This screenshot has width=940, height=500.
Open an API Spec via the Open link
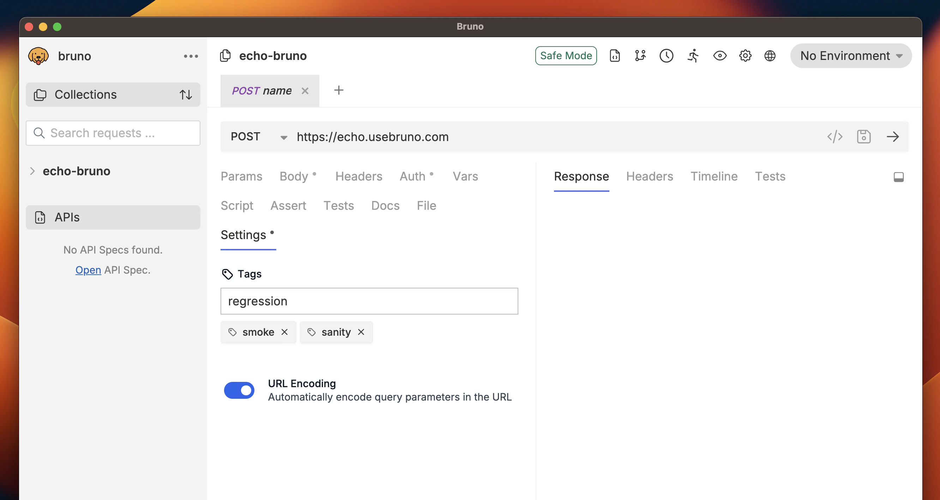pyautogui.click(x=88, y=270)
